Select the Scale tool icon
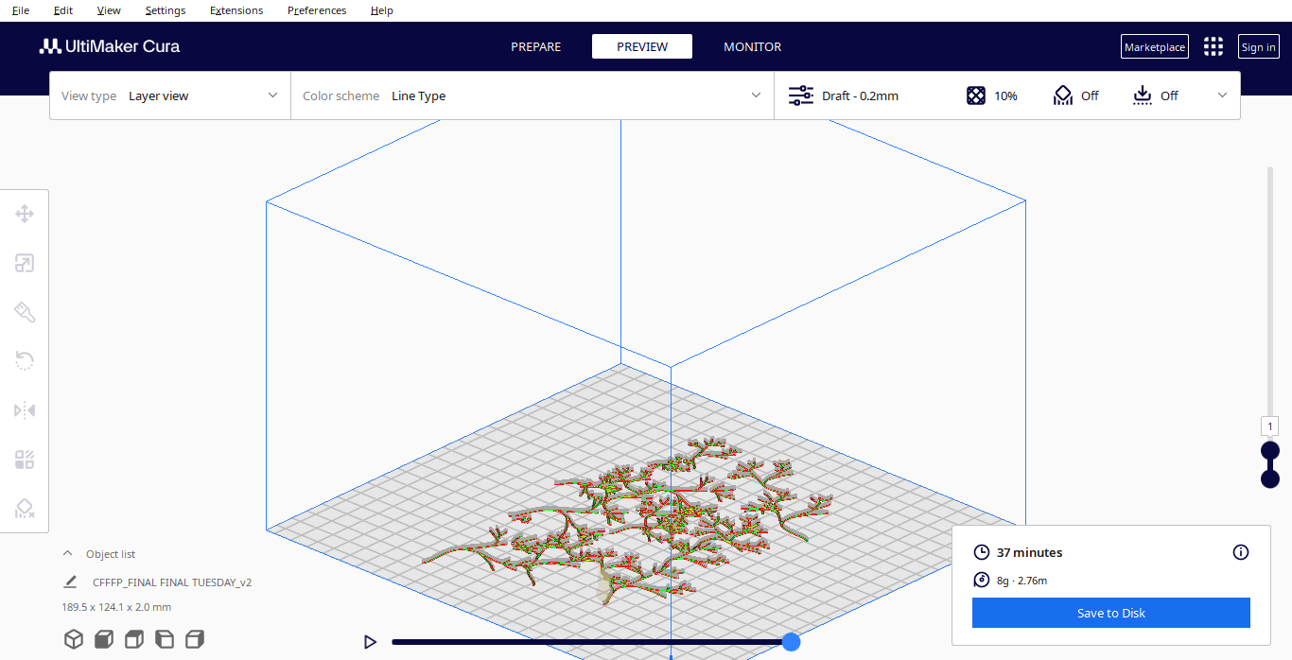The width and height of the screenshot is (1292, 660). pos(25,263)
